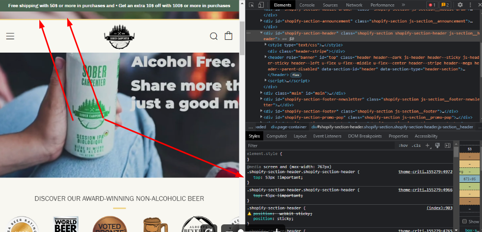The height and width of the screenshot is (232, 482).
Task: Open the DevTools three-dot customize menu
Action: click(x=470, y=5)
